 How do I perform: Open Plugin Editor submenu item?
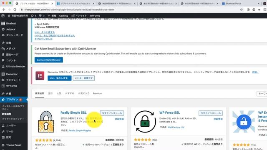[x=13, y=119]
